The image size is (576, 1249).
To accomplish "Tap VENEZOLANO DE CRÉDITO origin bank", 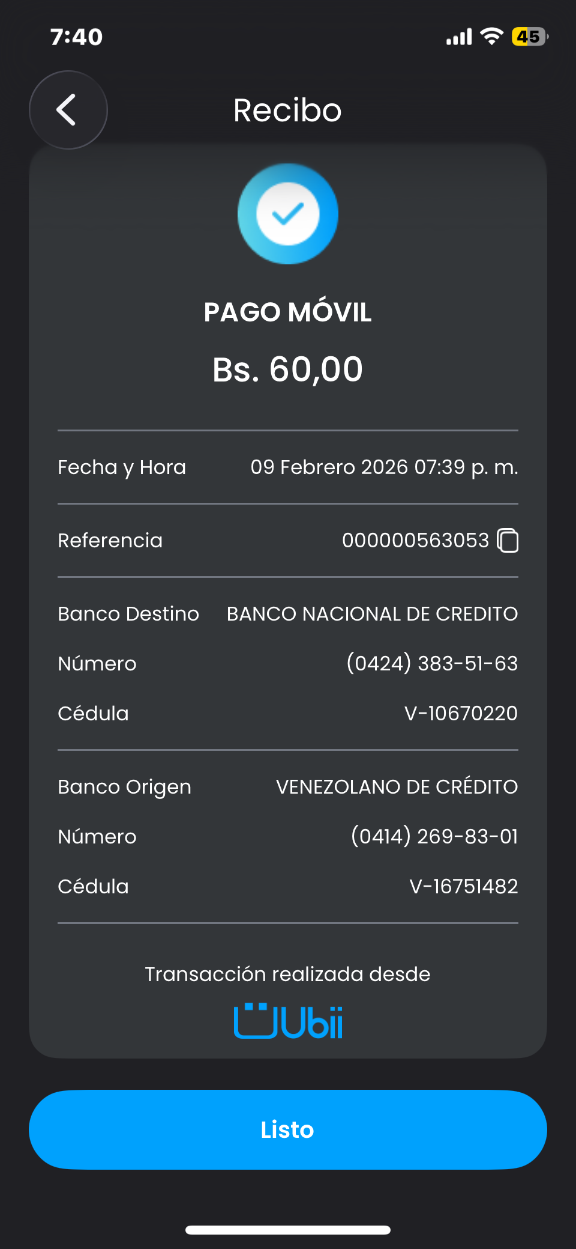I will (397, 787).
